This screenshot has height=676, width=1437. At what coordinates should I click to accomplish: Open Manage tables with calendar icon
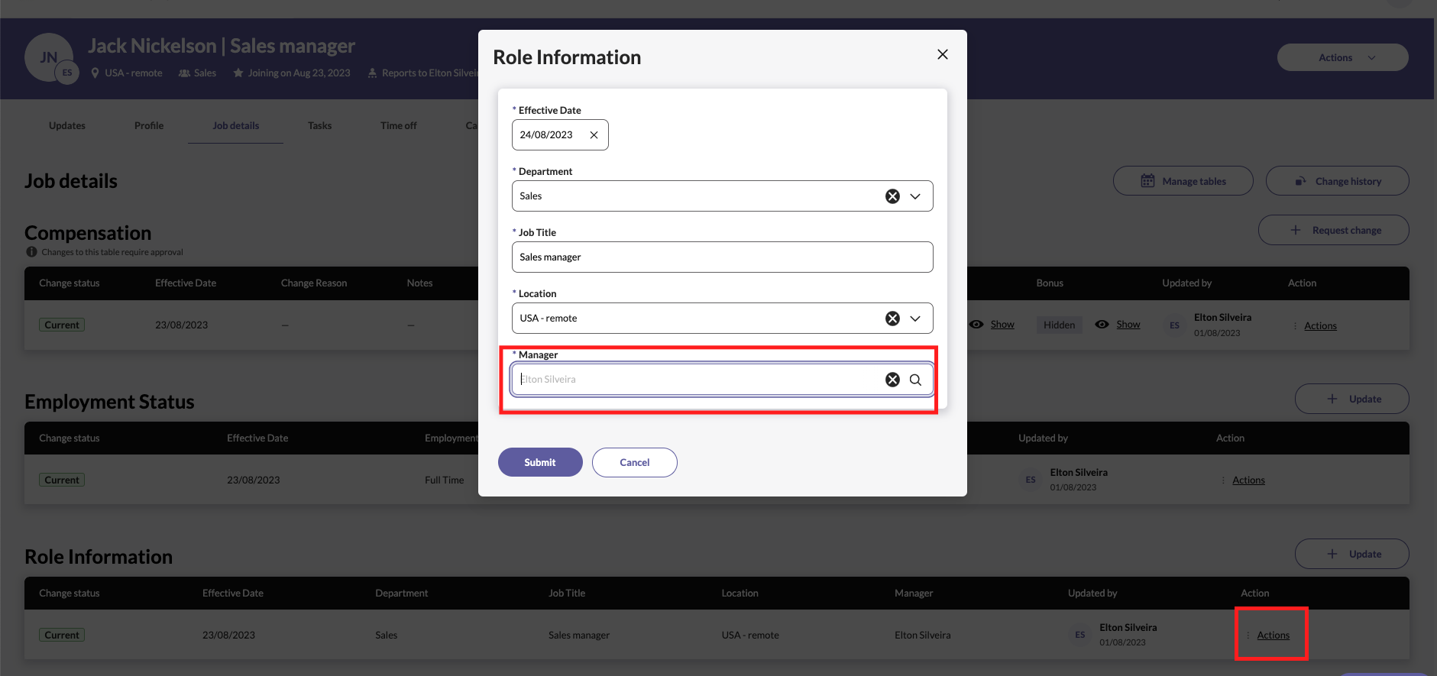pos(1183,181)
